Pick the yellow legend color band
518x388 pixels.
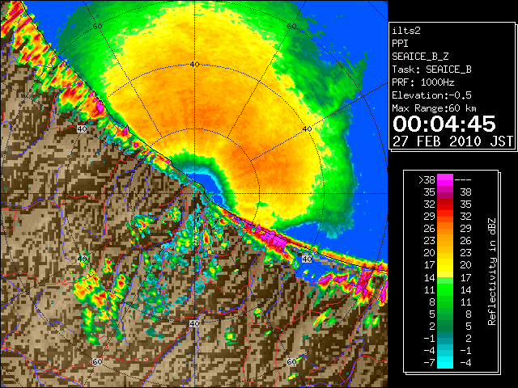coord(445,265)
